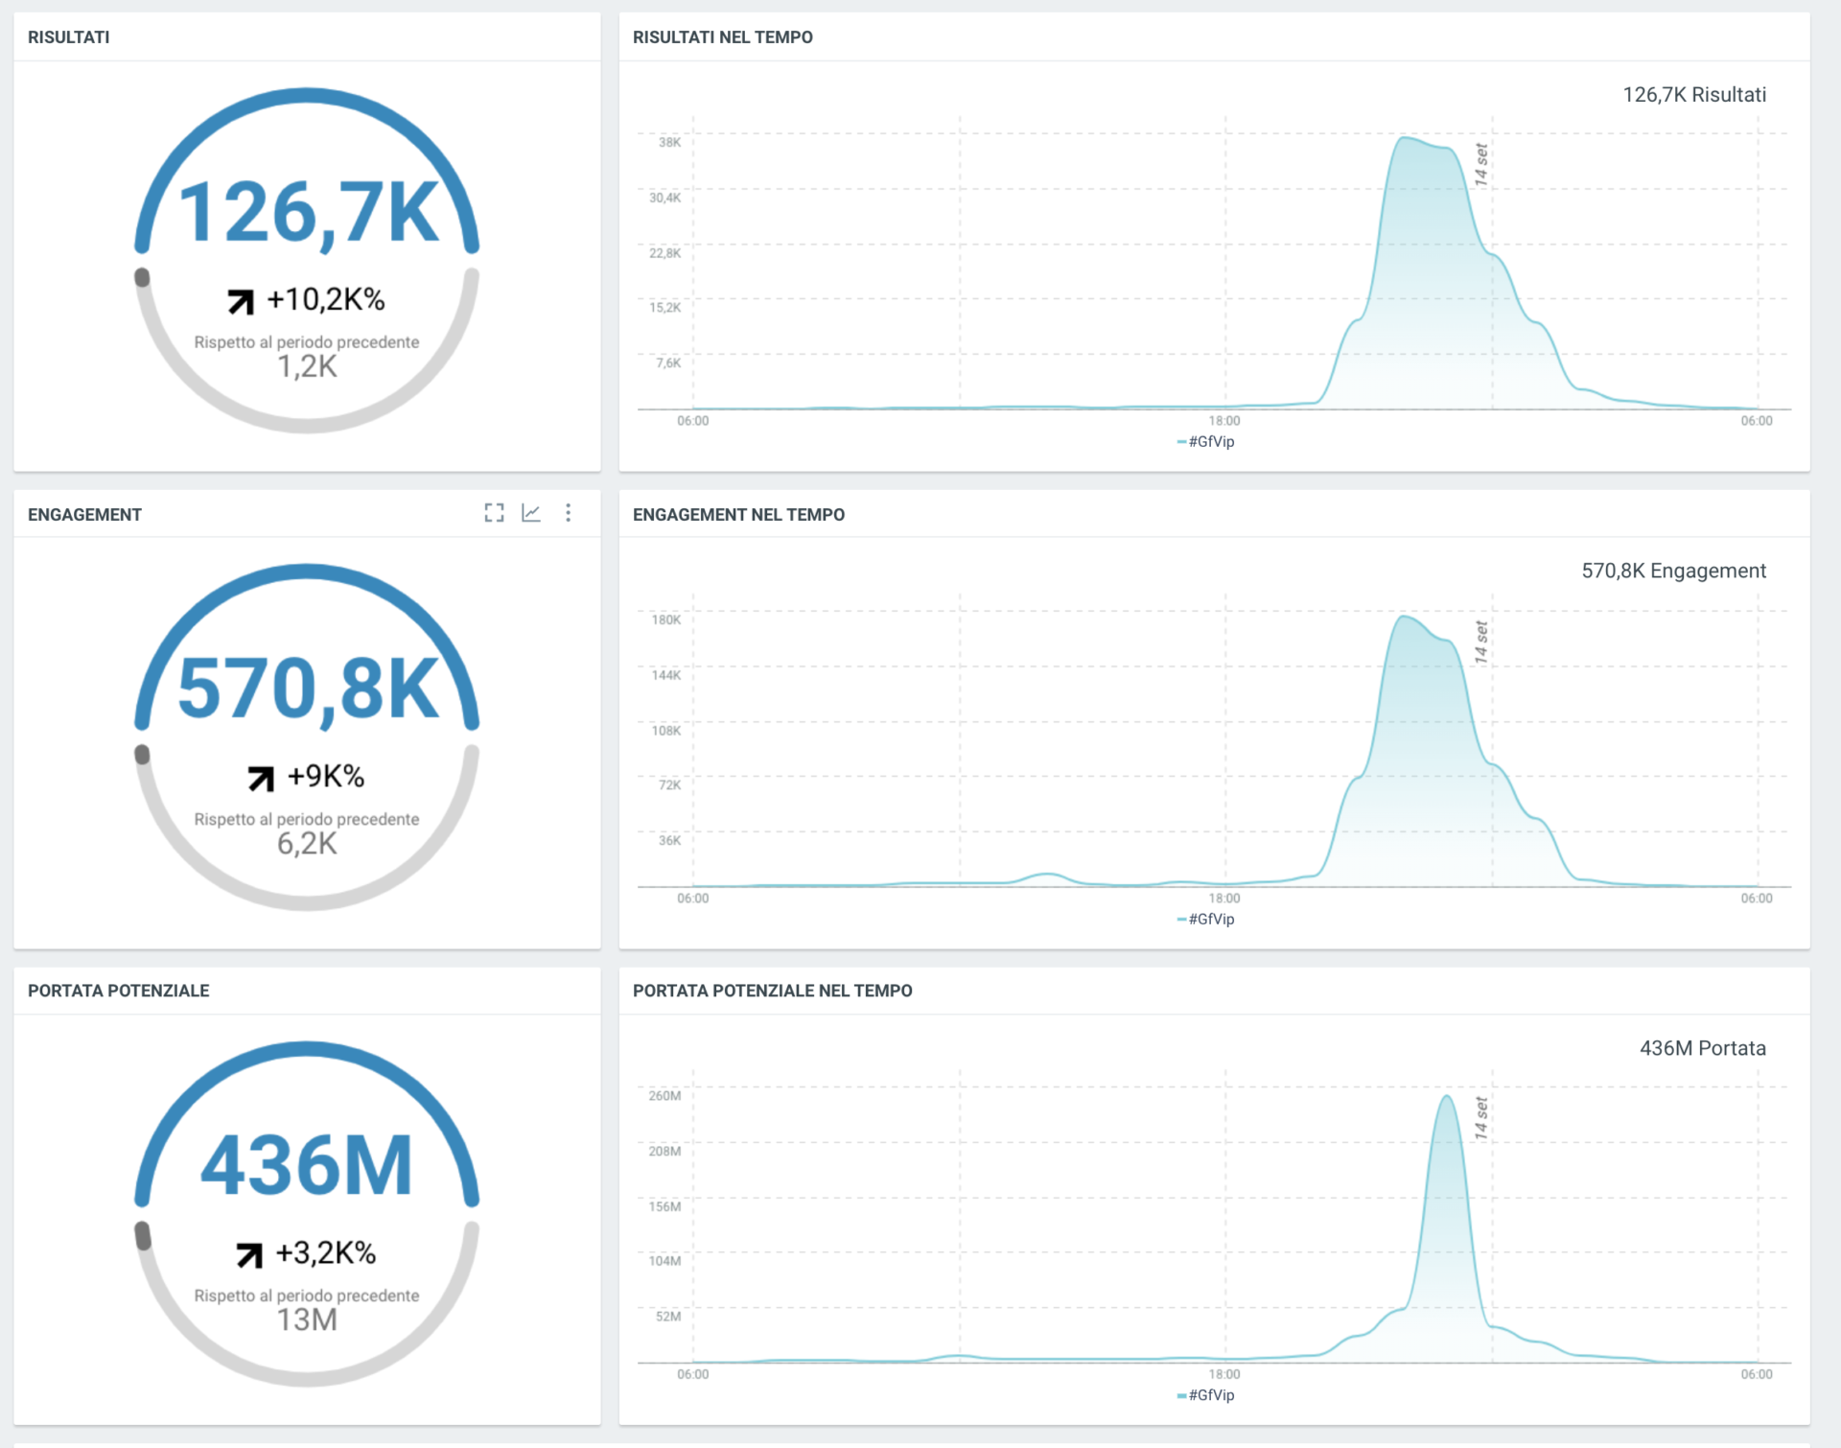Image resolution: width=1841 pixels, height=1448 pixels.
Task: Click the upward arrow beside +9K%
Action: (x=261, y=778)
